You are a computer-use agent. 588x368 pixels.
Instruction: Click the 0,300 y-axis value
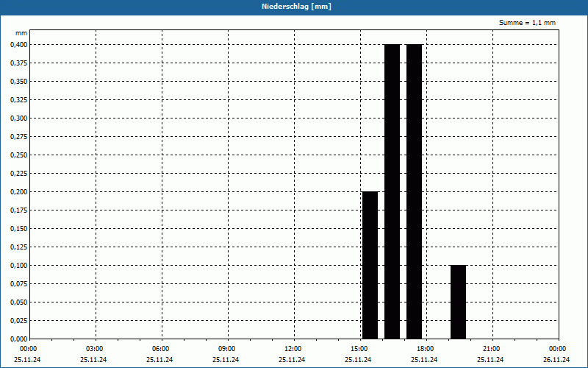pyautogui.click(x=19, y=118)
